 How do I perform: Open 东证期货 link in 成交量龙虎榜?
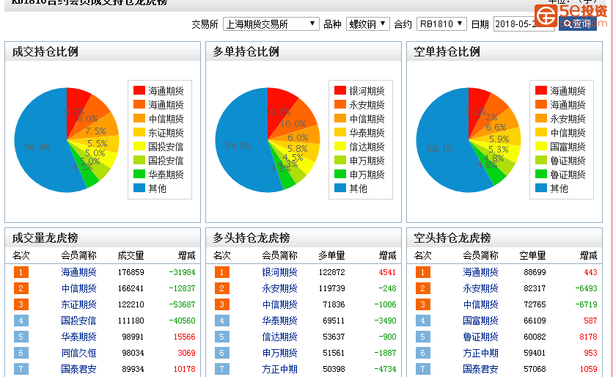pos(78,304)
